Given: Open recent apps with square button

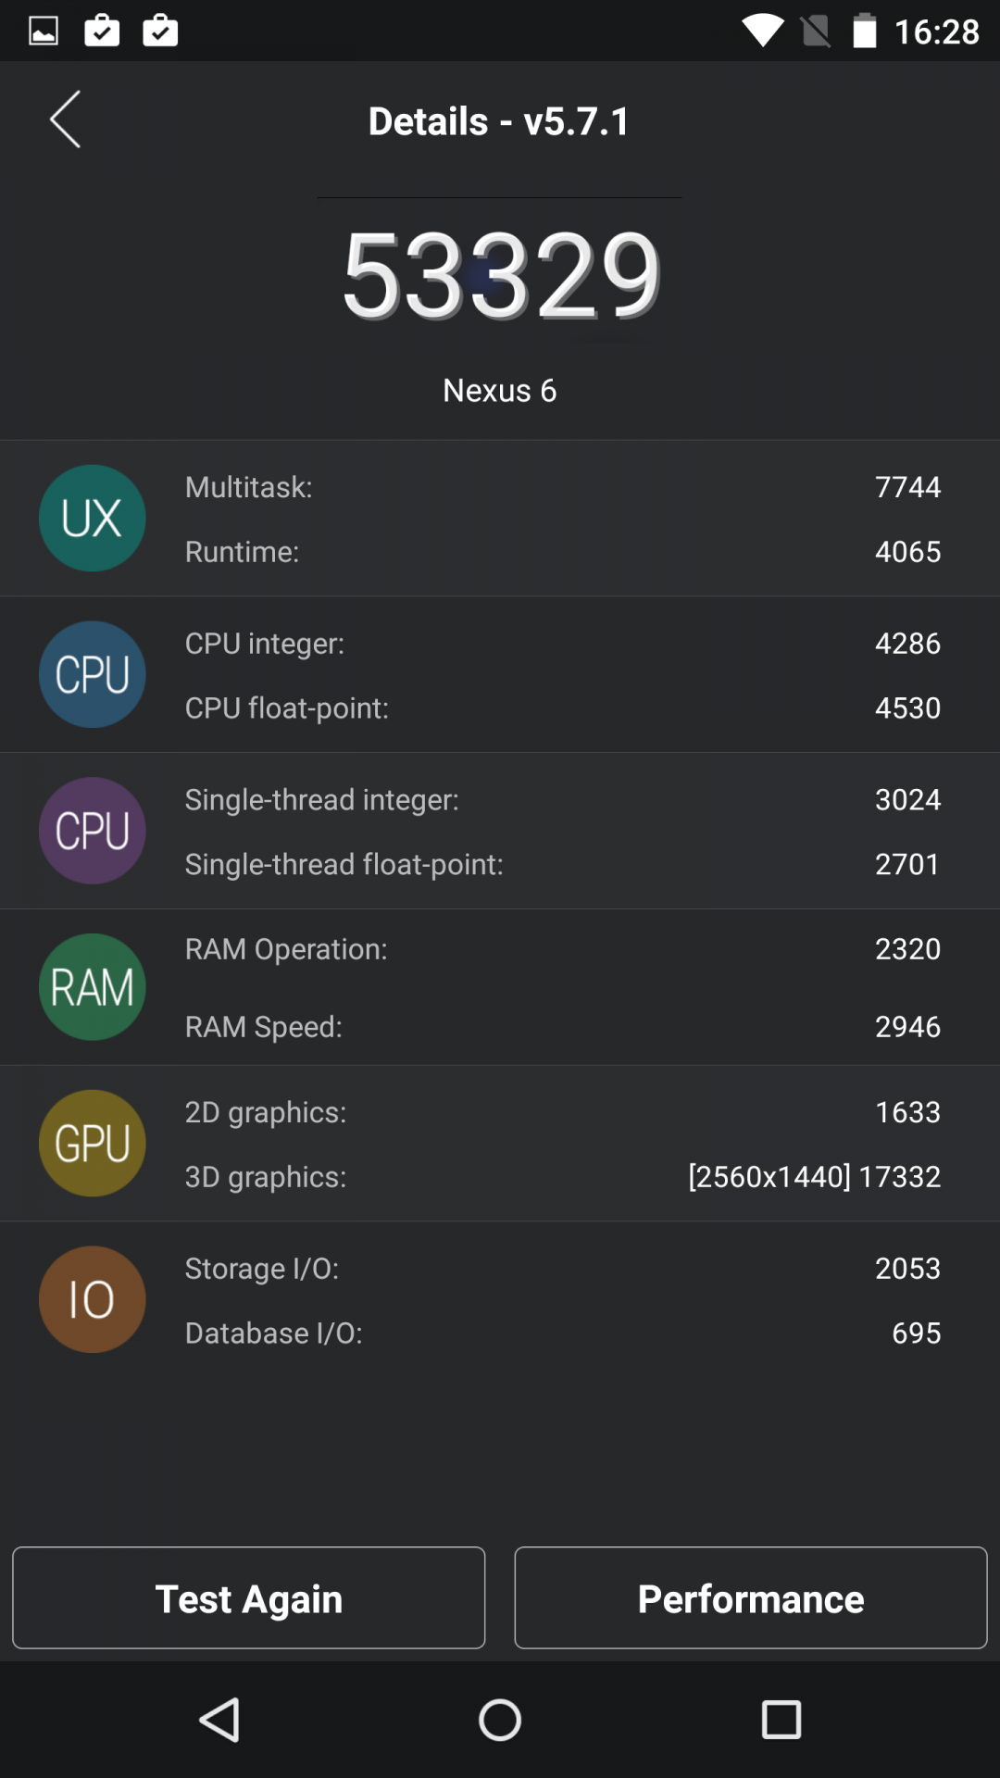Looking at the screenshot, I should point(781,1720).
